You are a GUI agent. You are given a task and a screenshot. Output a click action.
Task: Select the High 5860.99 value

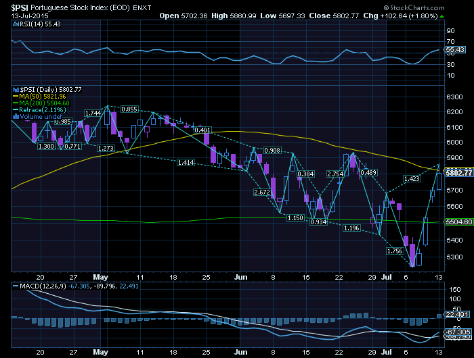[x=234, y=16]
